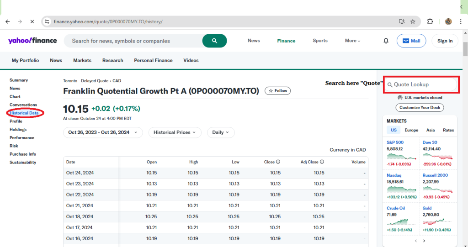Open the S&P 500 market link
The width and height of the screenshot is (468, 247).
395,142
